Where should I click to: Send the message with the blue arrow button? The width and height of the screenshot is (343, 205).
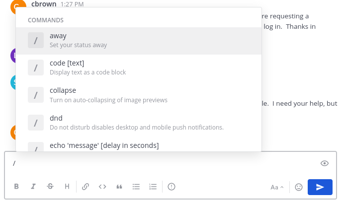click(x=320, y=187)
